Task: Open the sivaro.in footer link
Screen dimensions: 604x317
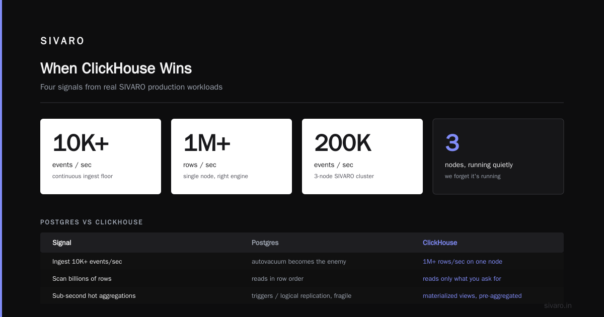Action: 558,305
